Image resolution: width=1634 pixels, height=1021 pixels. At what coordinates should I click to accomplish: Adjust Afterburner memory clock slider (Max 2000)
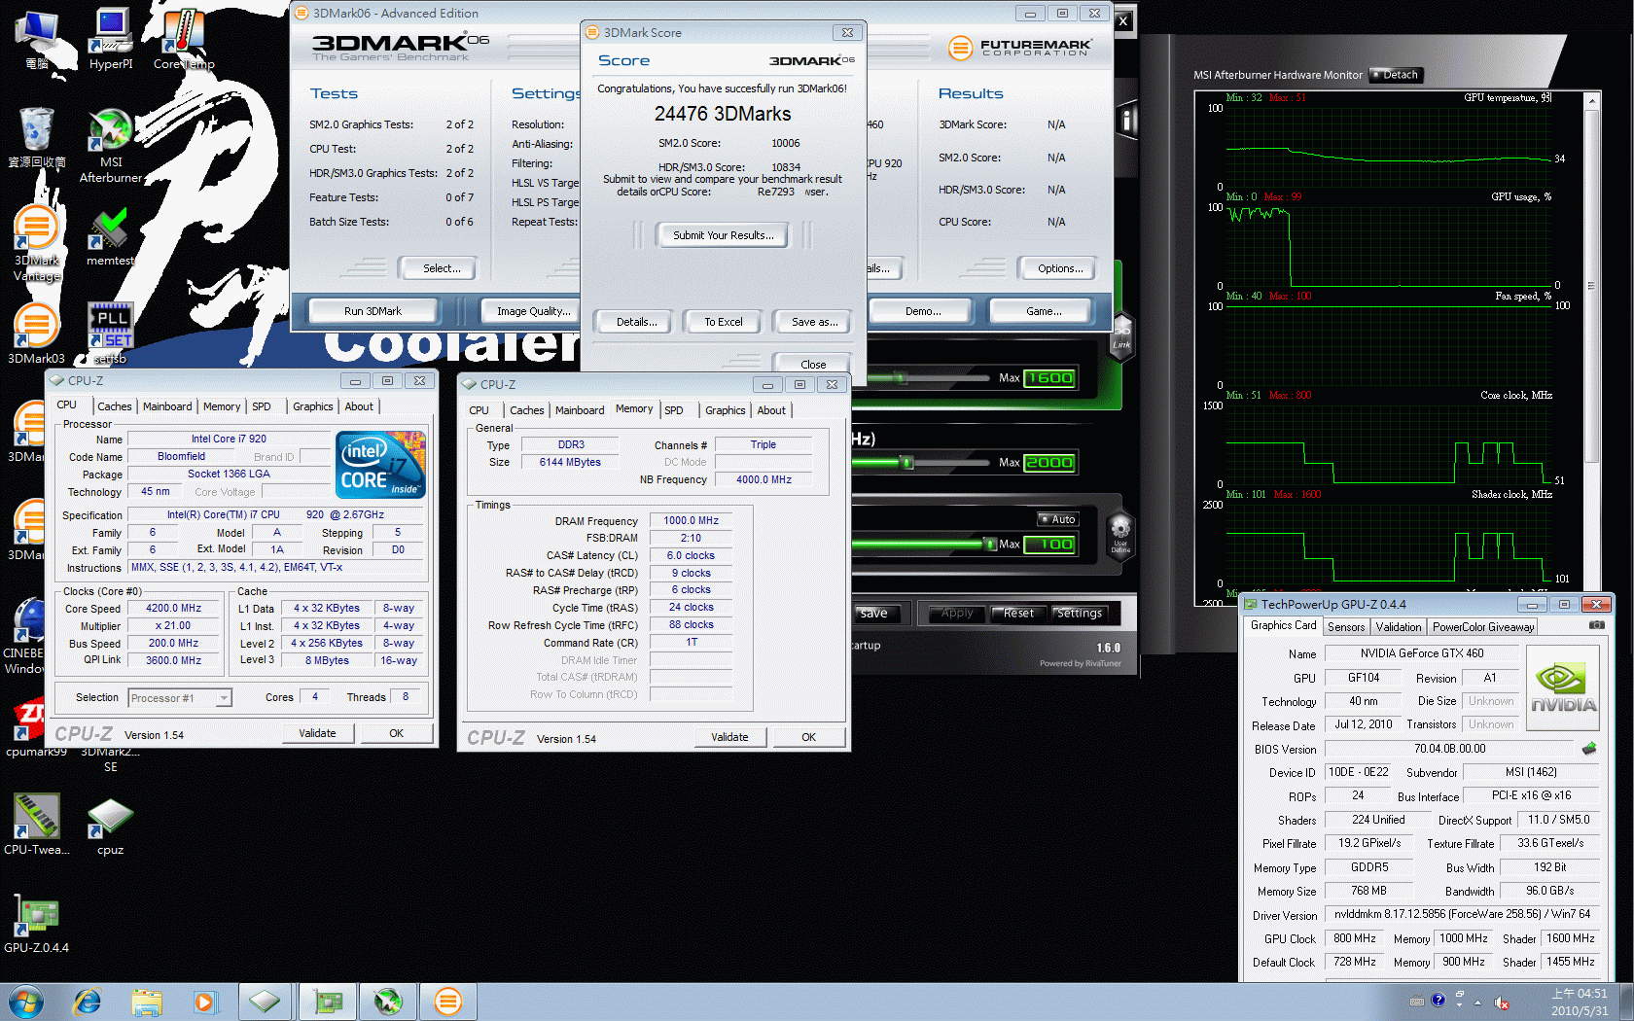click(x=906, y=462)
